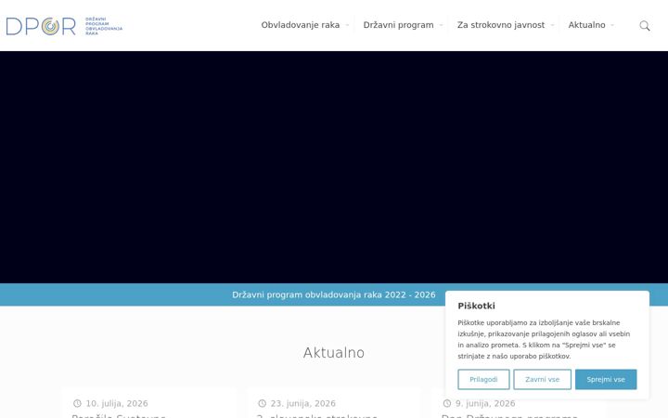Click the Aktualno section heading
Viewport: 668px width, 418px height.
pos(334,353)
